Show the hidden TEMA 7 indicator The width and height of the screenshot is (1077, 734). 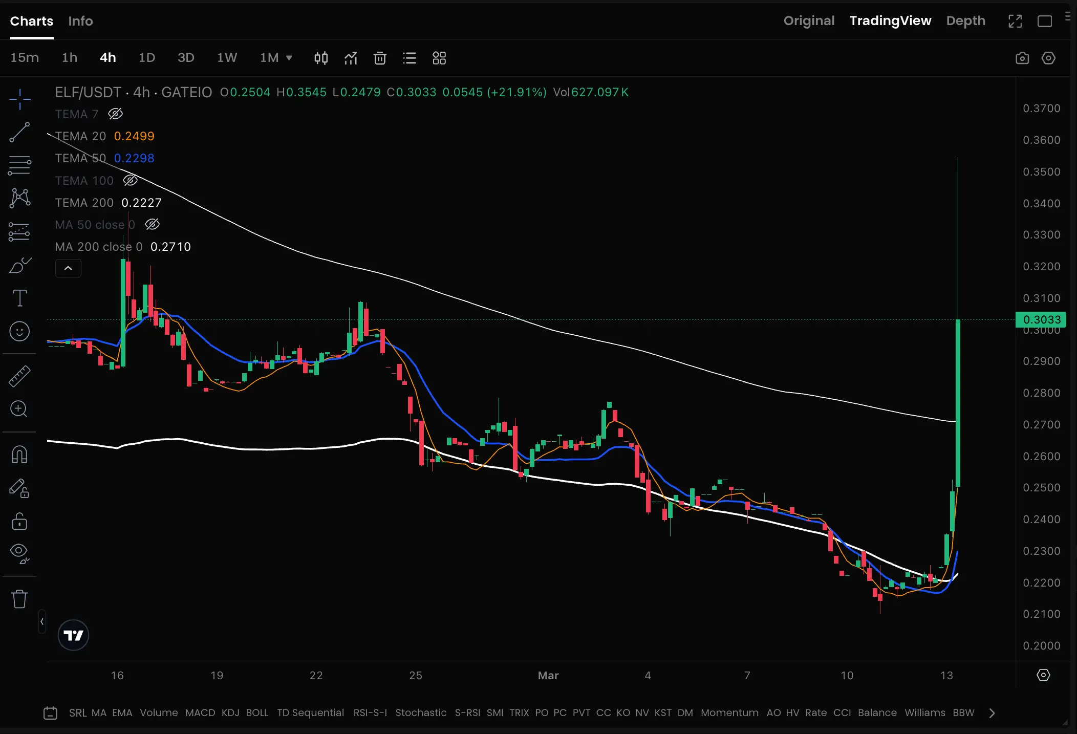click(x=116, y=114)
